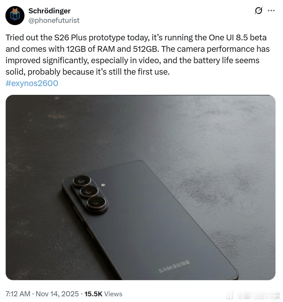Open the three-dot more options menu
This screenshot has height=302, width=283.
[x=271, y=10]
